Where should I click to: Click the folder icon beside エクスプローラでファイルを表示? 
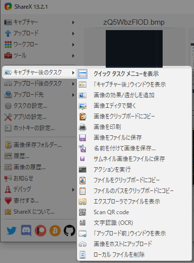click(x=83, y=202)
